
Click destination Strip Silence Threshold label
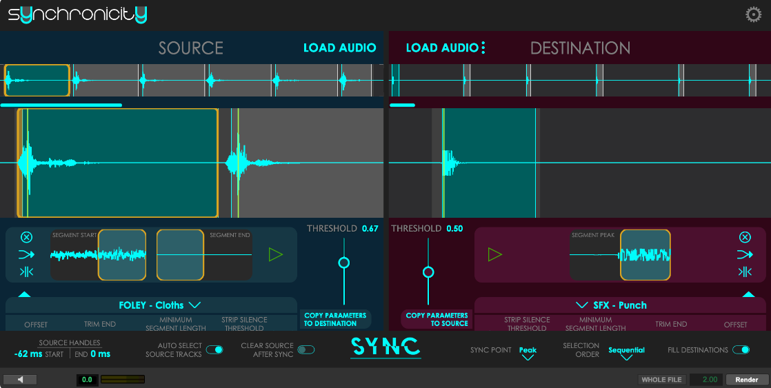(527, 324)
